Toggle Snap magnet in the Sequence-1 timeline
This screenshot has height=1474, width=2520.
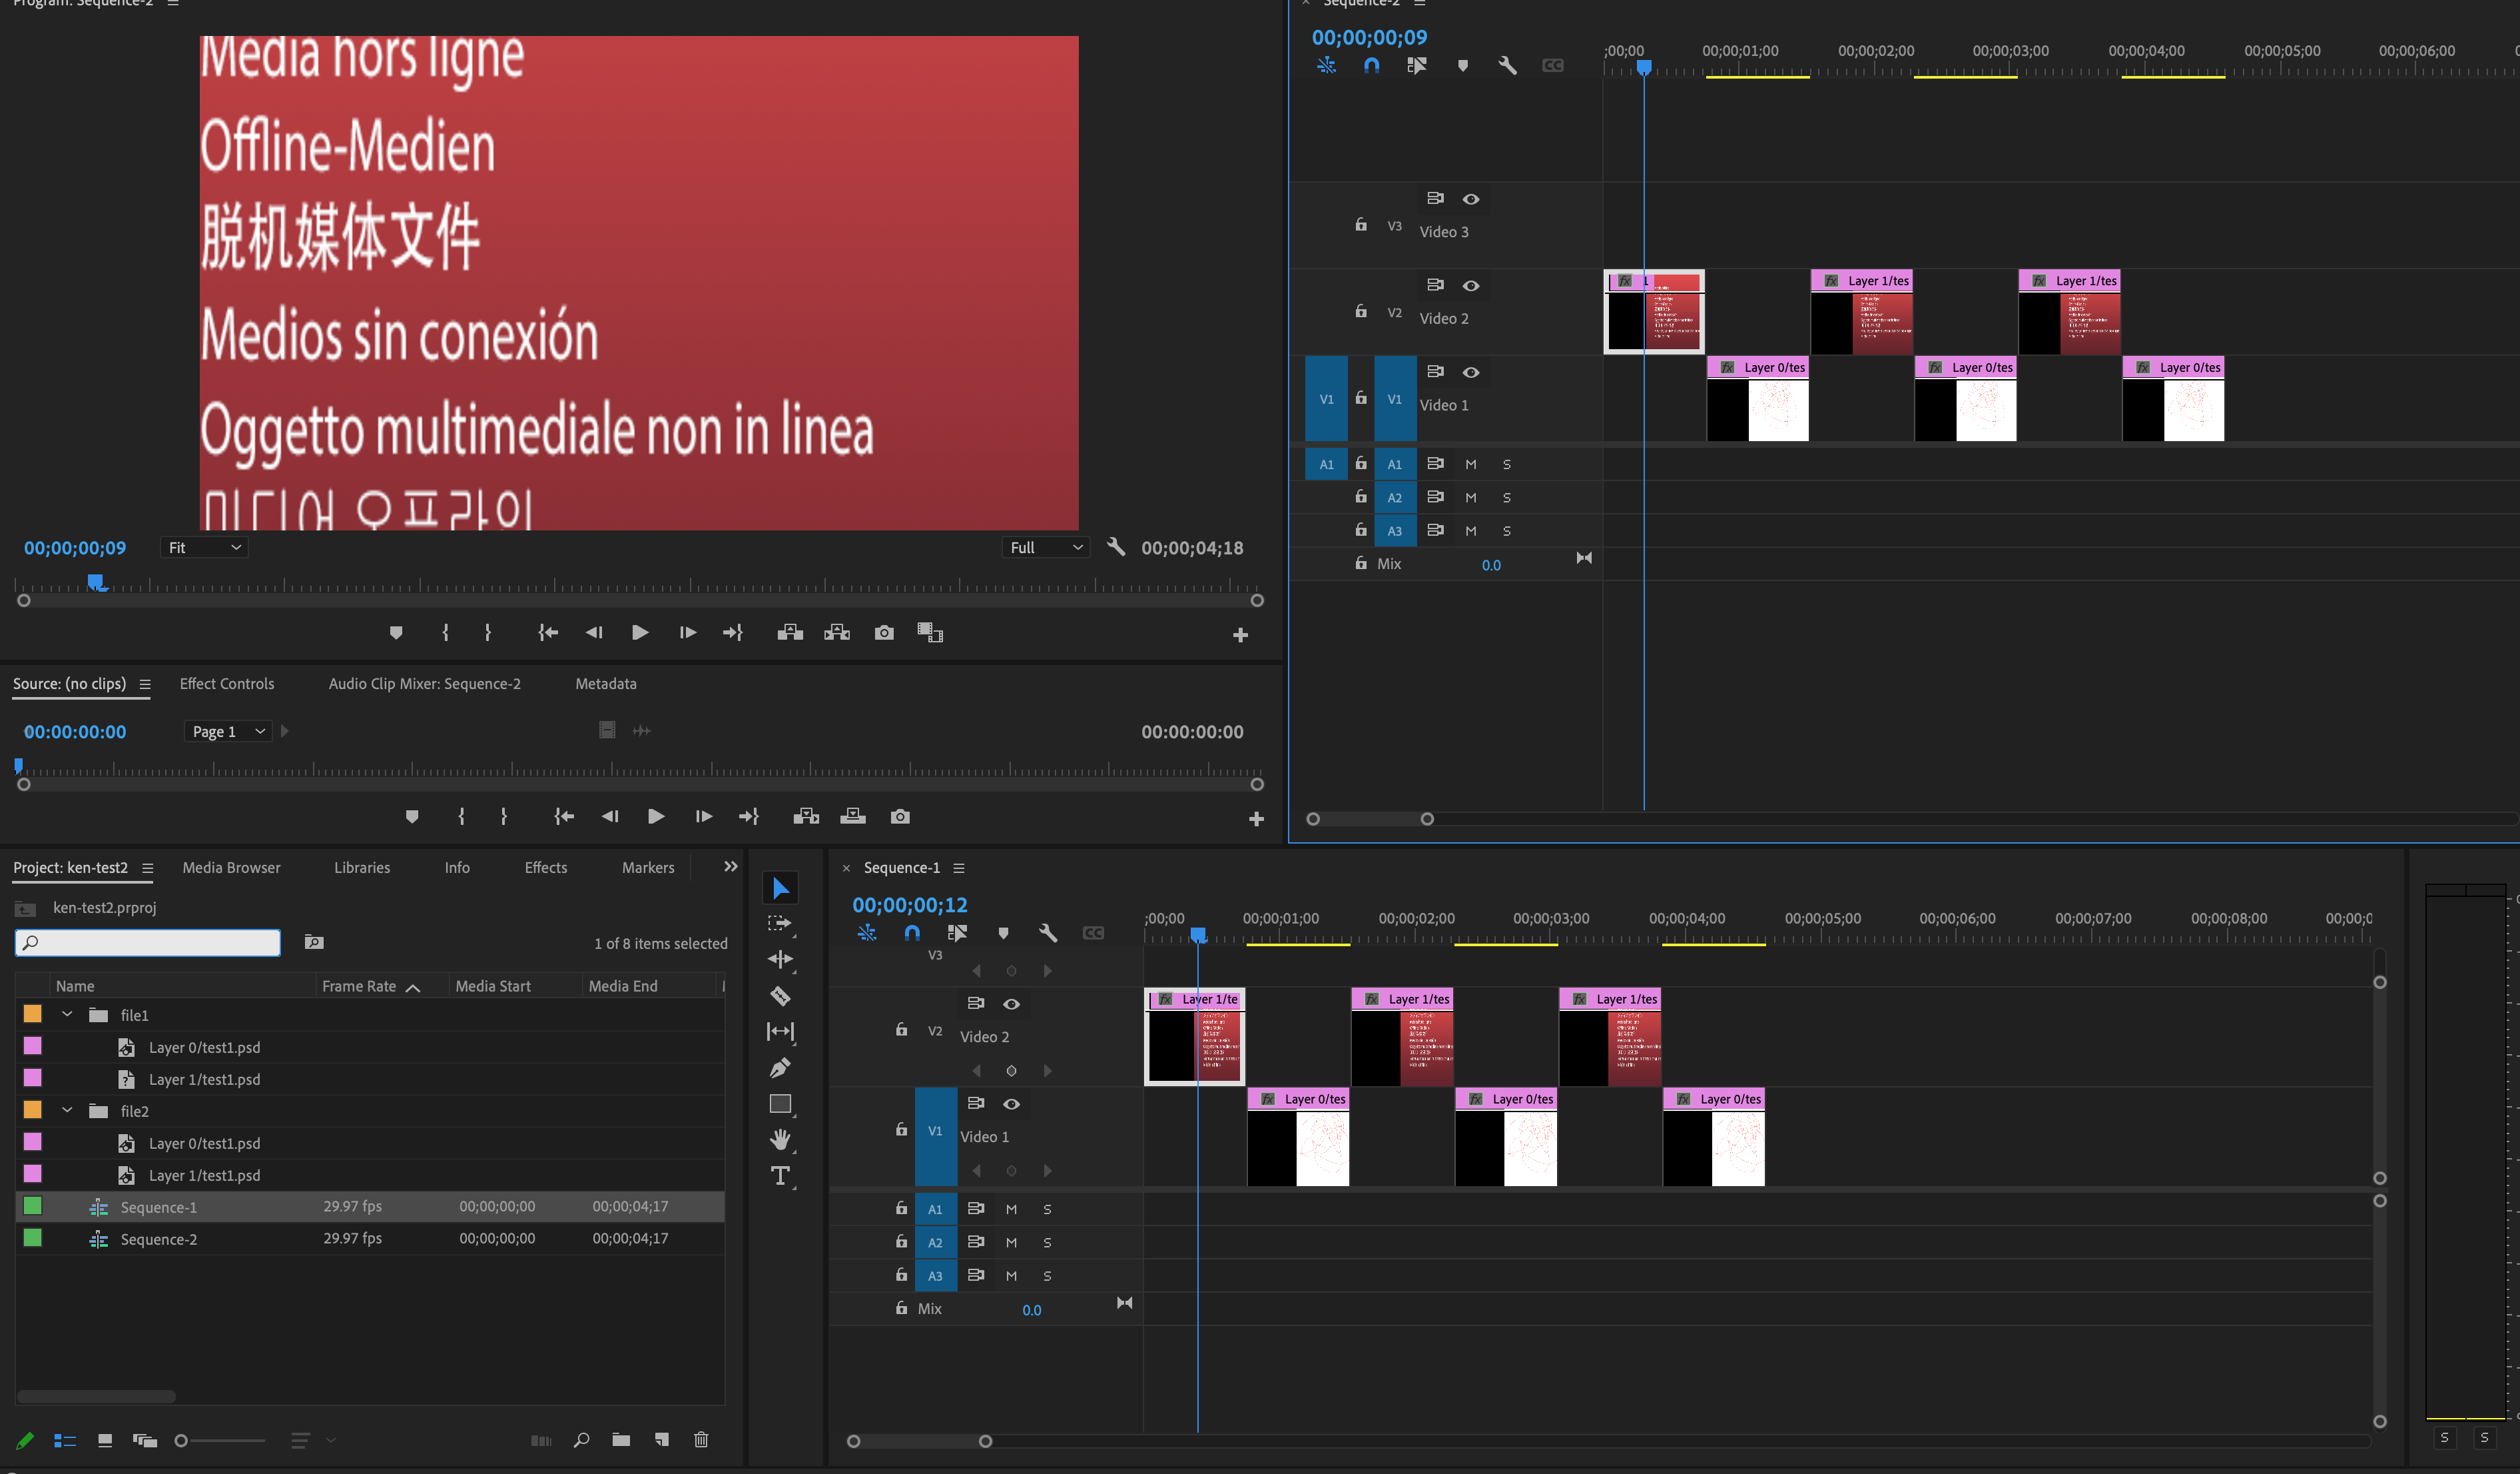(912, 932)
